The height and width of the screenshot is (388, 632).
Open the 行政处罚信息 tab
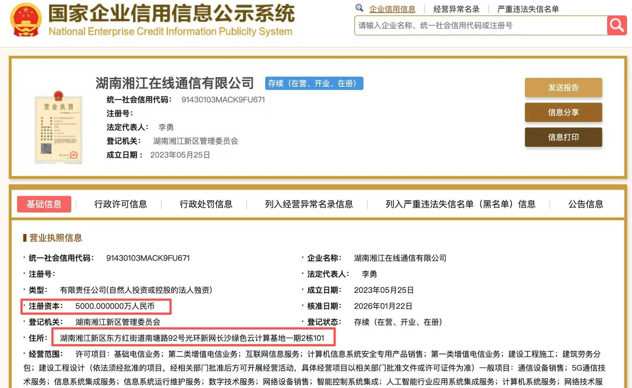pyautogui.click(x=206, y=204)
